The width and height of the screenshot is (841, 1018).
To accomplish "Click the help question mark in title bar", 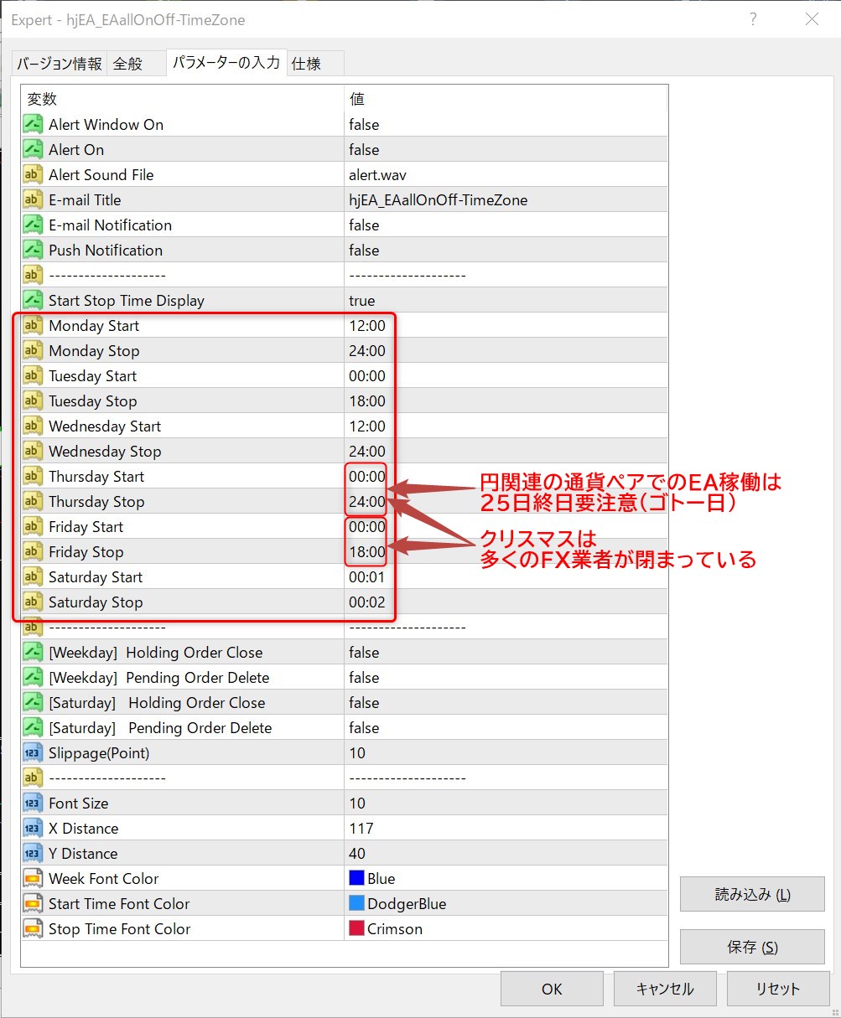I will click(x=753, y=19).
